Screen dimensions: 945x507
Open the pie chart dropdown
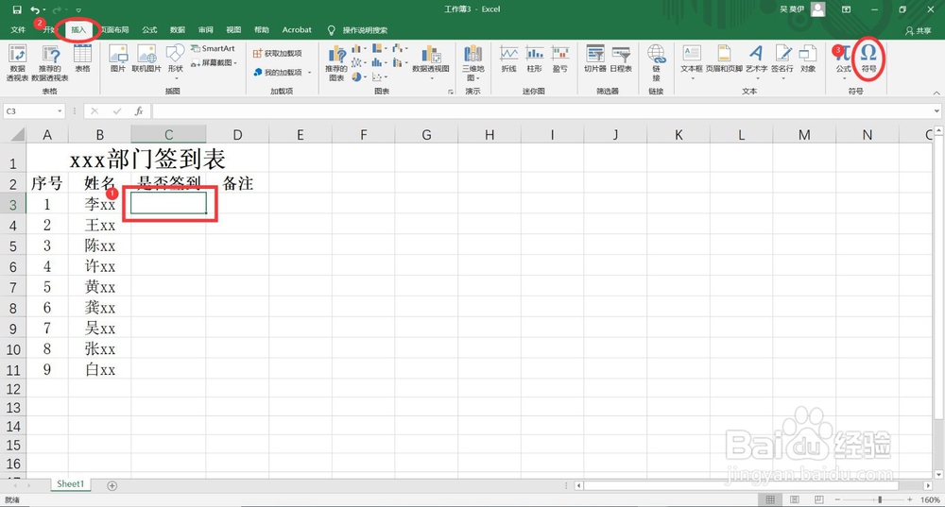tap(358, 77)
